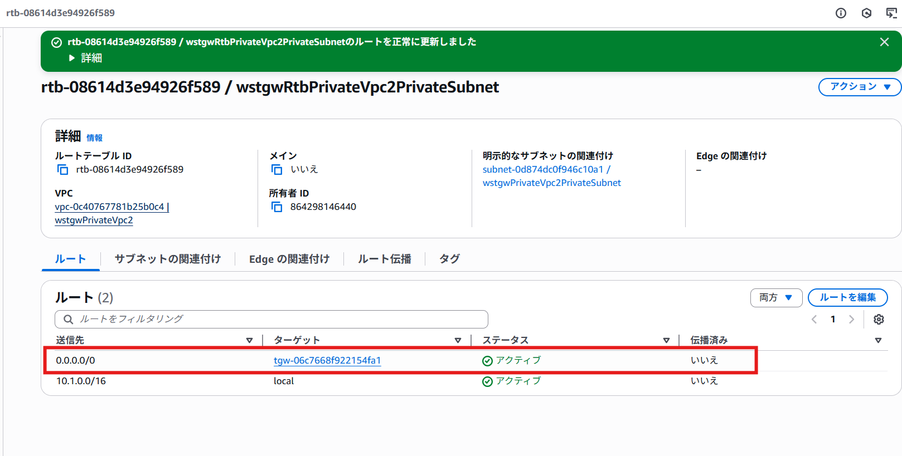Viewport: 902px width, 456px height.
Task: Select the ルート tab
Action: (70, 259)
